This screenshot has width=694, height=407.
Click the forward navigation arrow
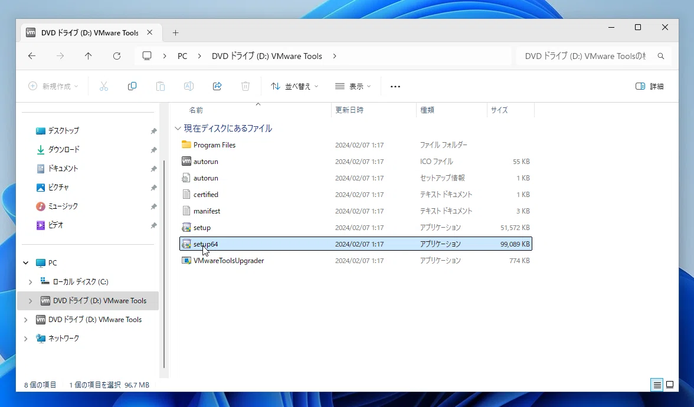[x=60, y=56]
